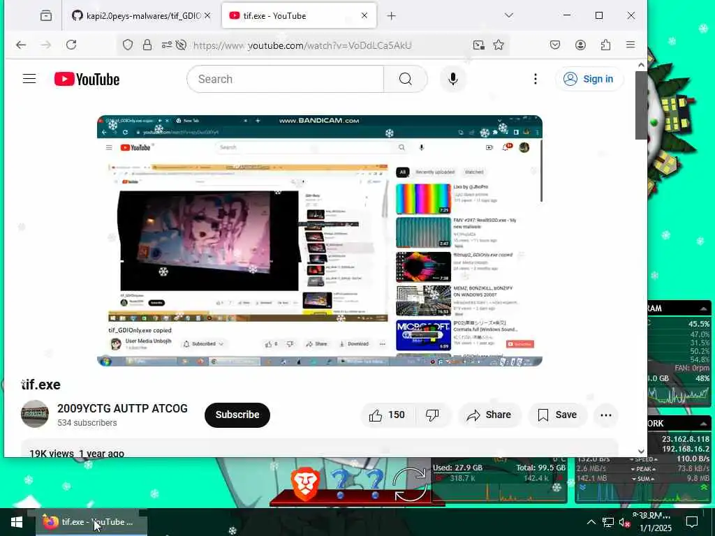Subscribe to 2009YCTG AUTTP ATCOG
This screenshot has height=536, width=715.
[237, 415]
